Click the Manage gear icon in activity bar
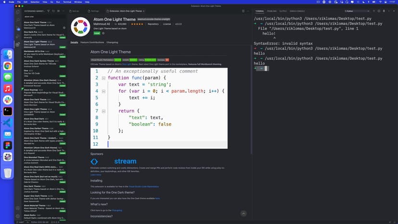398x224 pixels. click(x=18, y=216)
